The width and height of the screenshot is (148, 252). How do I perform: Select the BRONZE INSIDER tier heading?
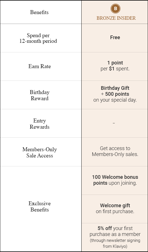pos(116,18)
